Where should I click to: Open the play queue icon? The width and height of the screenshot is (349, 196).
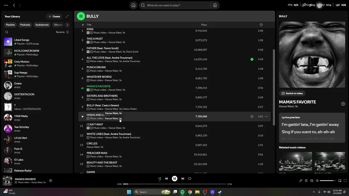click(306, 180)
